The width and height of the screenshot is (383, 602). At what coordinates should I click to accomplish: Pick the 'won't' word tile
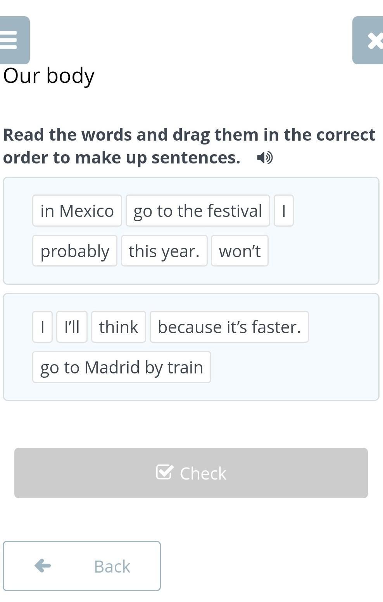pos(240,251)
